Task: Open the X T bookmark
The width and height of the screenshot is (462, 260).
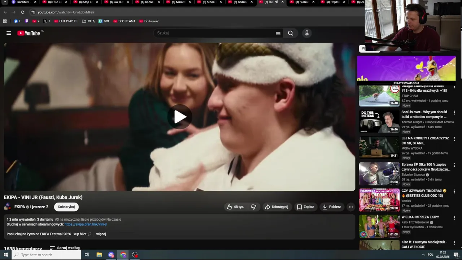Action: (x=47, y=21)
